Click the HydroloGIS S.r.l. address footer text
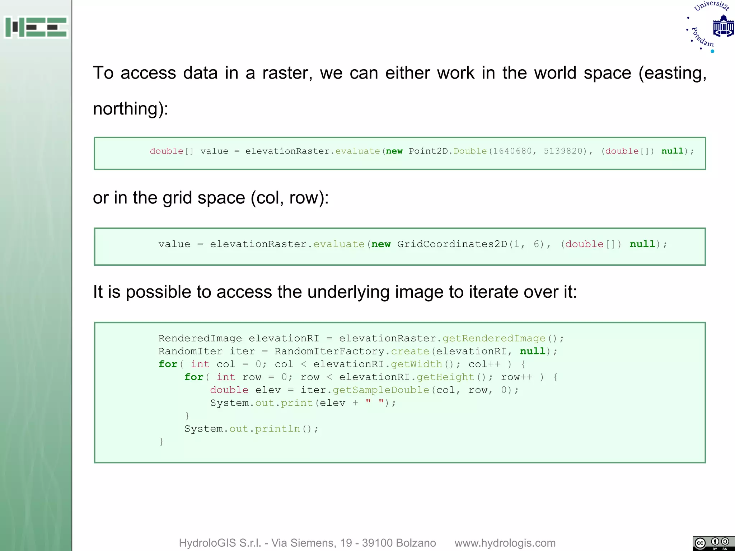 [307, 543]
